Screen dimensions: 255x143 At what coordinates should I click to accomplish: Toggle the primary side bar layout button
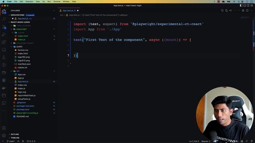click(x=241, y=6)
